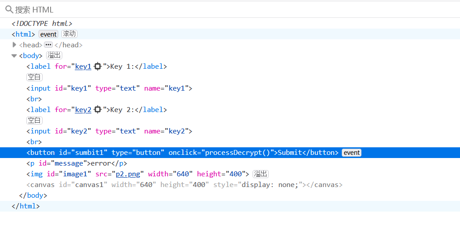Select the input id="key2" row

(x=230, y=131)
